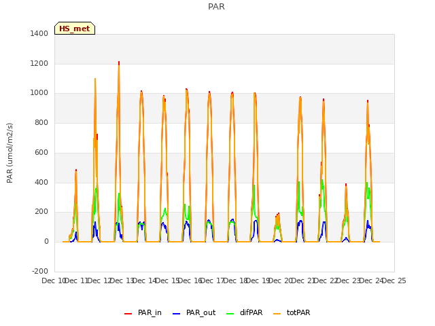
Task: Click the blue PAR_out legend swatch
Action: click(x=176, y=314)
